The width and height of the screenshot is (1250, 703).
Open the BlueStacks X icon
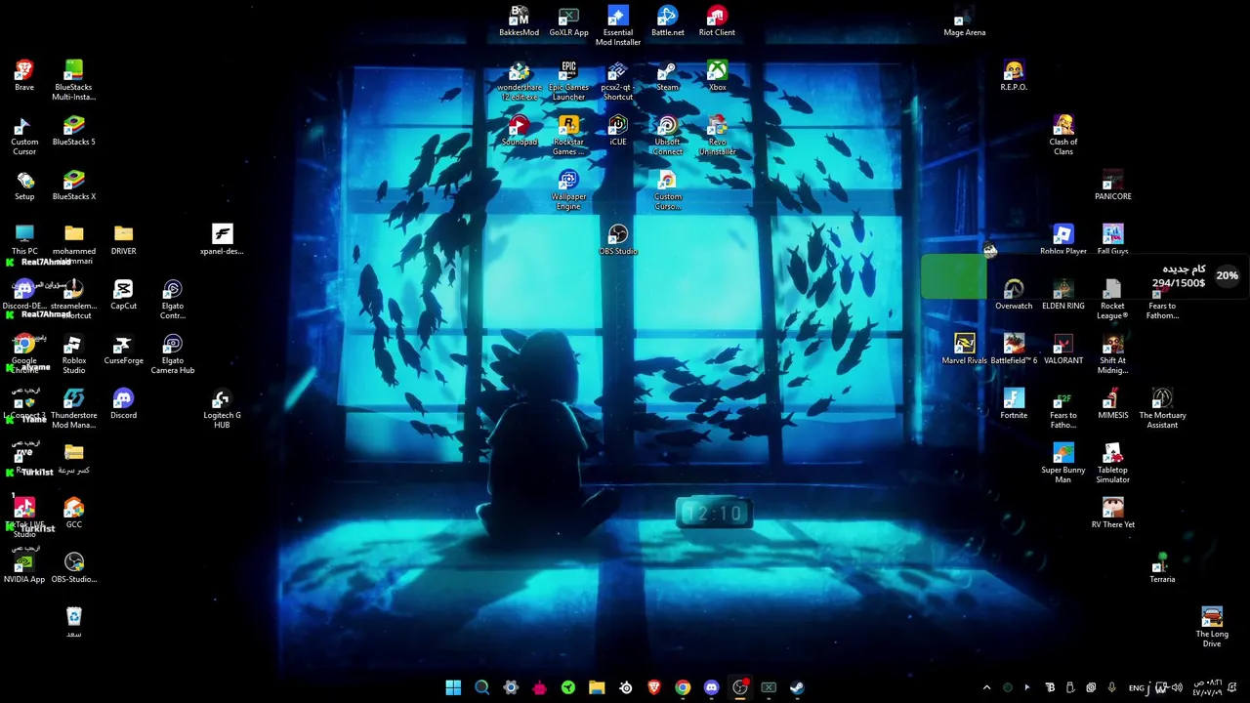73,186
